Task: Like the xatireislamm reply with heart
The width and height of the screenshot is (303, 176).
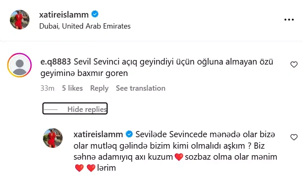Action: [x=294, y=137]
